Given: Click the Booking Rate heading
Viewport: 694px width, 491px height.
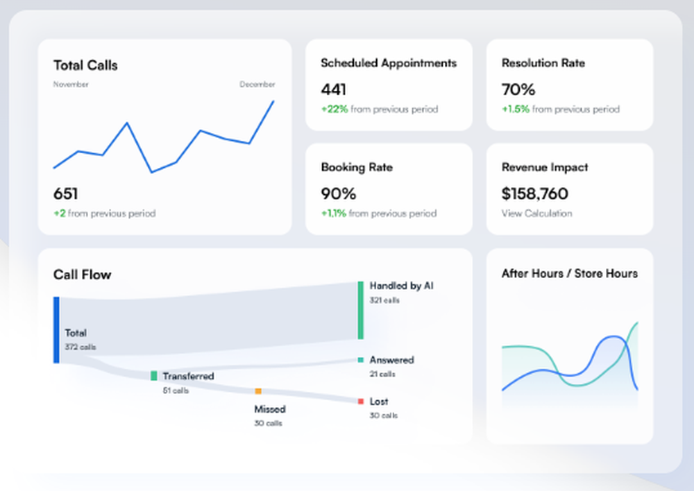Looking at the screenshot, I should 357,167.
